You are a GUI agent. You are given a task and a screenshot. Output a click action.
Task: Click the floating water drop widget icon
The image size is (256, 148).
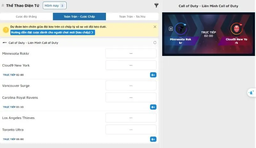pyautogui.click(x=251, y=93)
